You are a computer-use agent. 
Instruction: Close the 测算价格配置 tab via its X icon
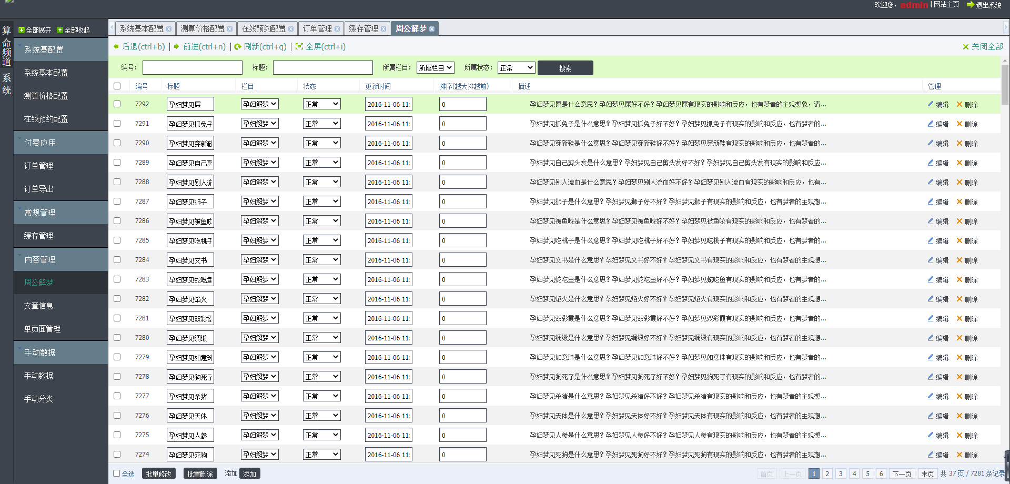[230, 29]
